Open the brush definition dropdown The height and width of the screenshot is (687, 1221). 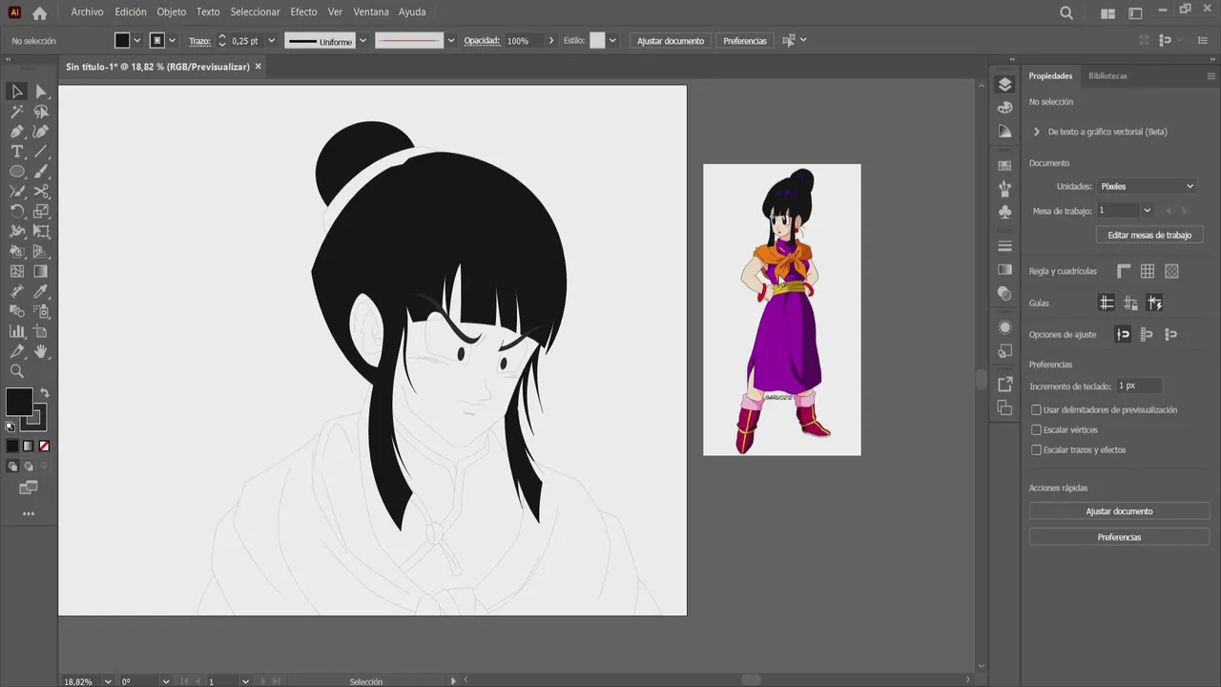452,41
